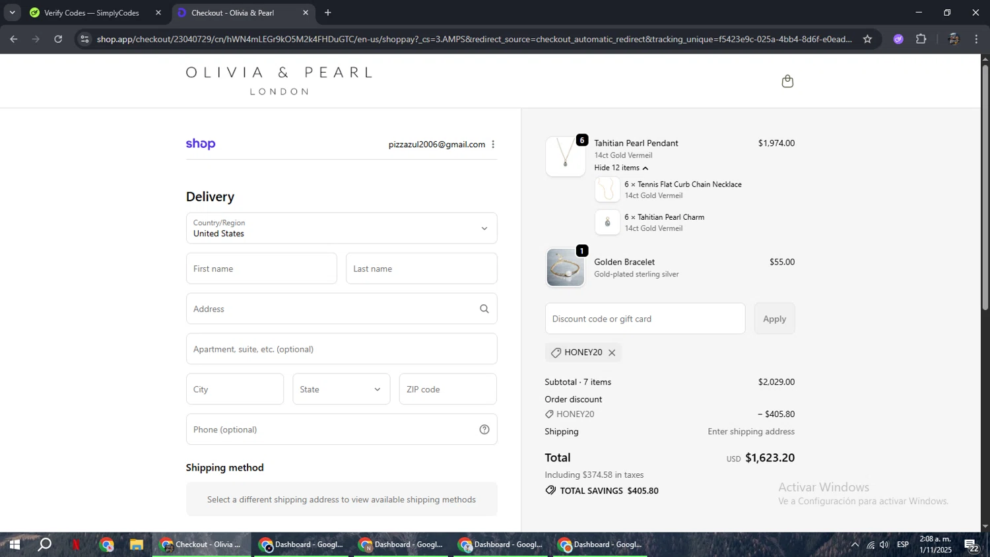
Task: Click the 'Enter shipping address' text
Action: [x=751, y=432]
